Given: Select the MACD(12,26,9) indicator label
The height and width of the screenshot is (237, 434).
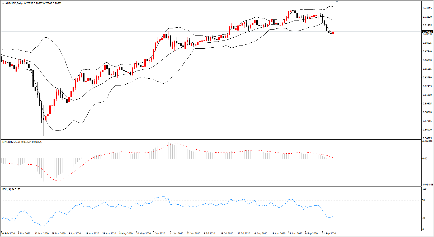Looking at the screenshot, I should pyautogui.click(x=11, y=142).
